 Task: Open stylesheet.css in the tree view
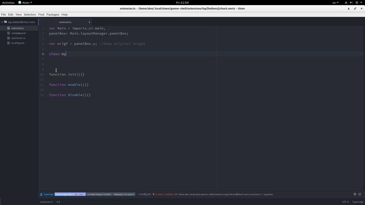pos(18,38)
